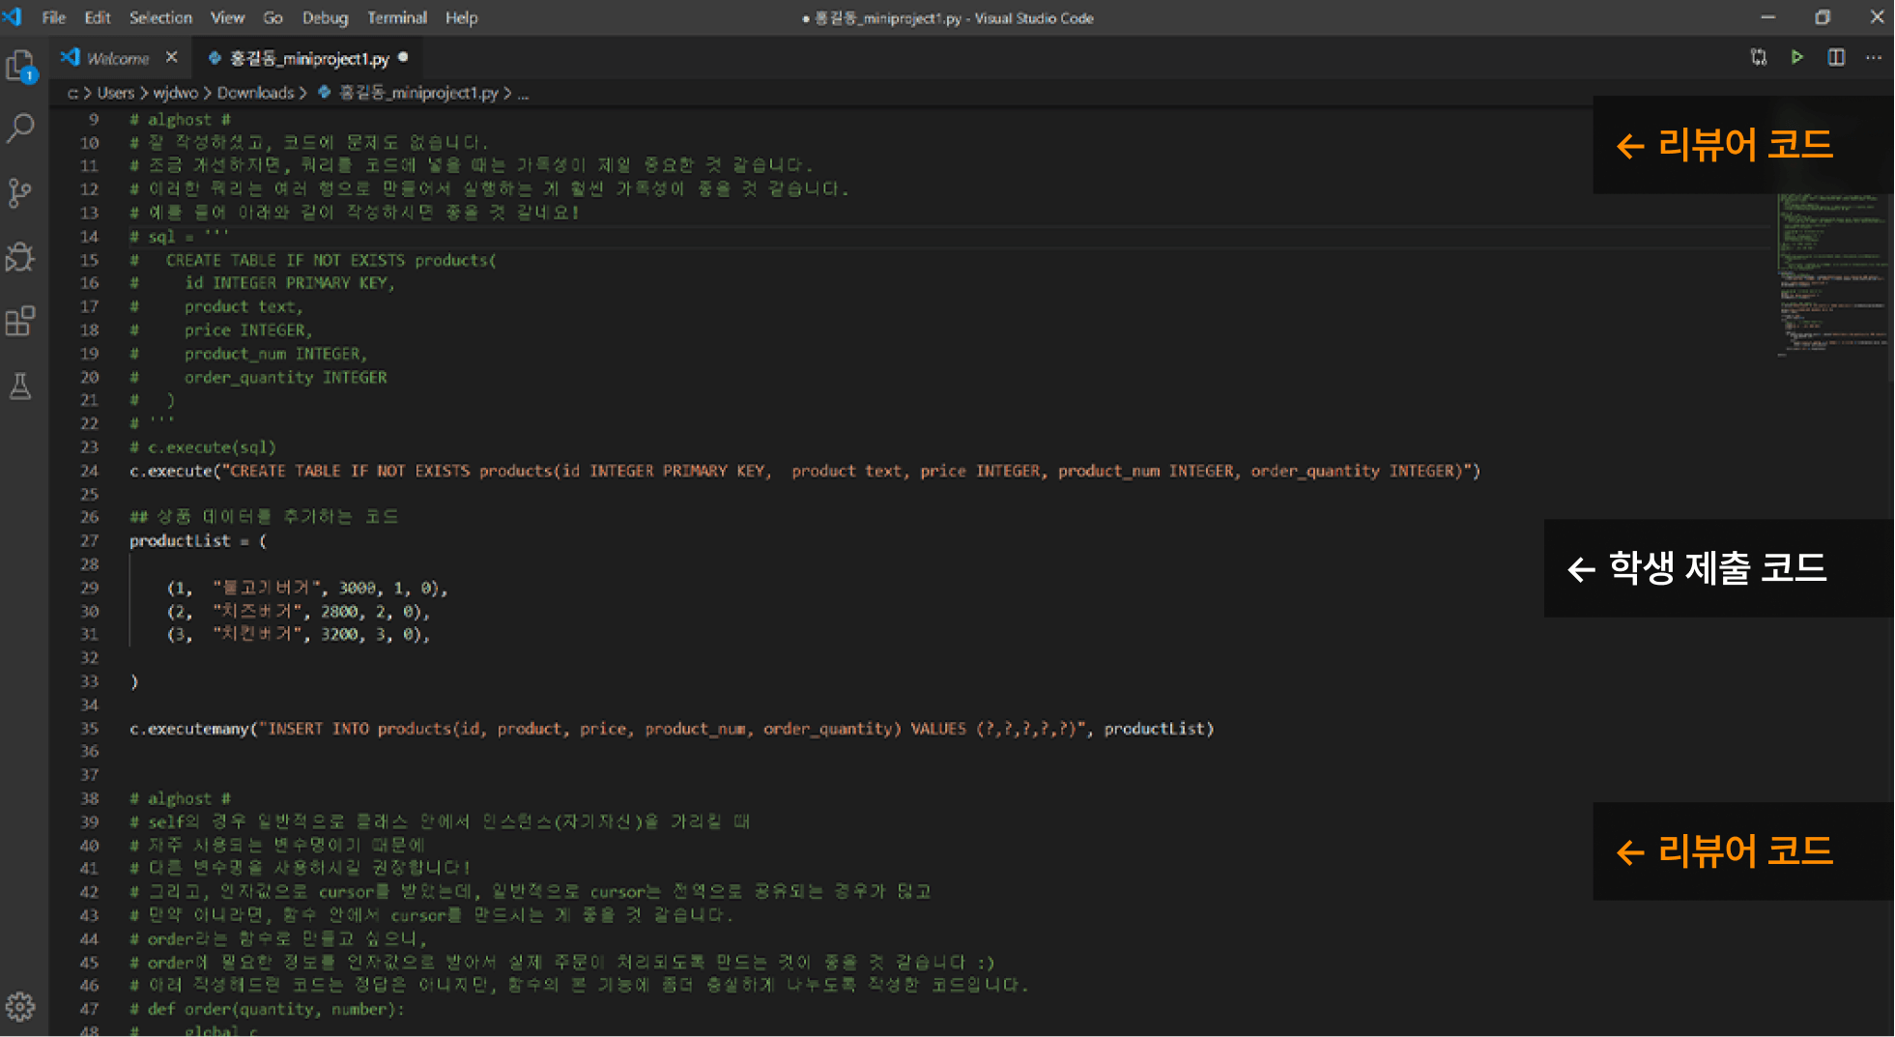1895x1037 pixels.
Task: Run Python file with green play icon
Action: pos(1797,57)
